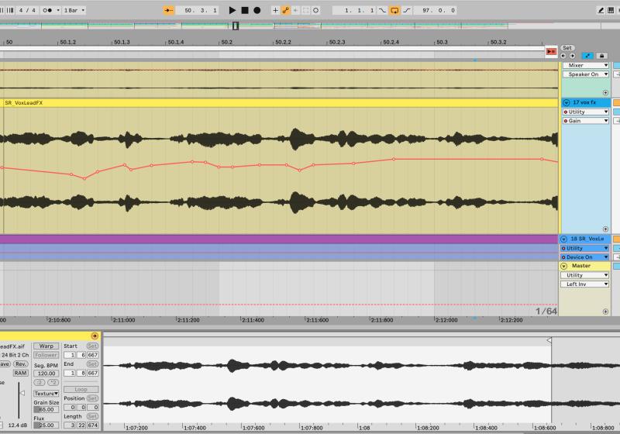Image resolution: width=620 pixels, height=434 pixels.
Task: Enable Automation Arm in the toolbar
Action: pyautogui.click(x=286, y=10)
